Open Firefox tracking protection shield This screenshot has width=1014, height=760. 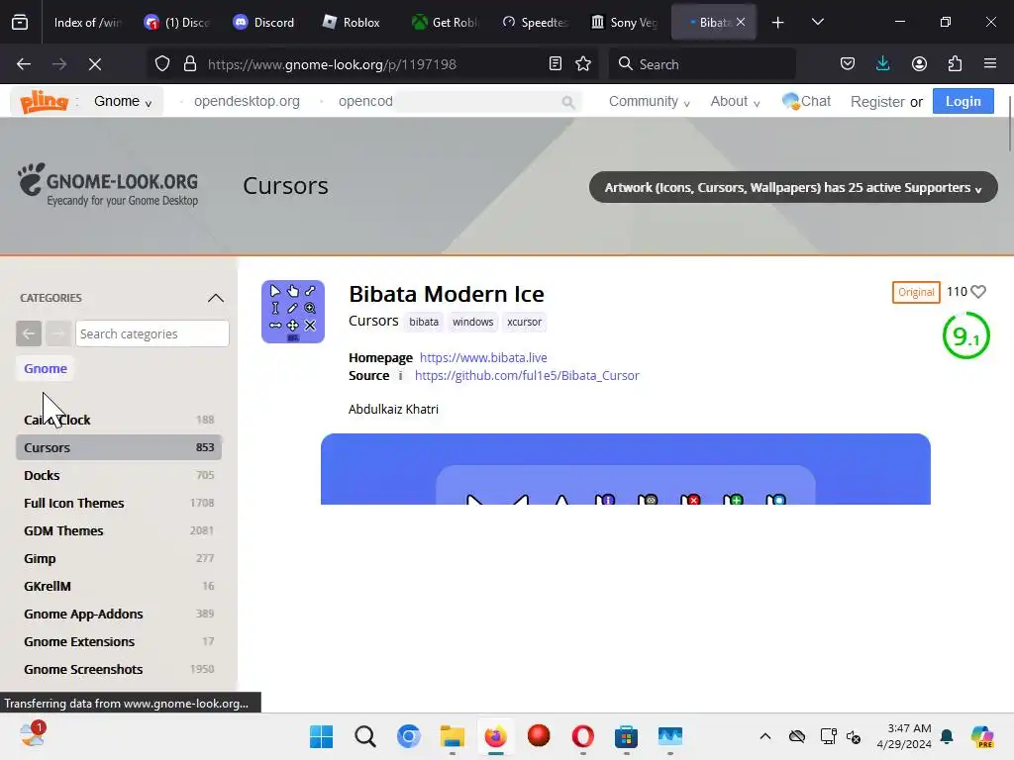click(162, 64)
